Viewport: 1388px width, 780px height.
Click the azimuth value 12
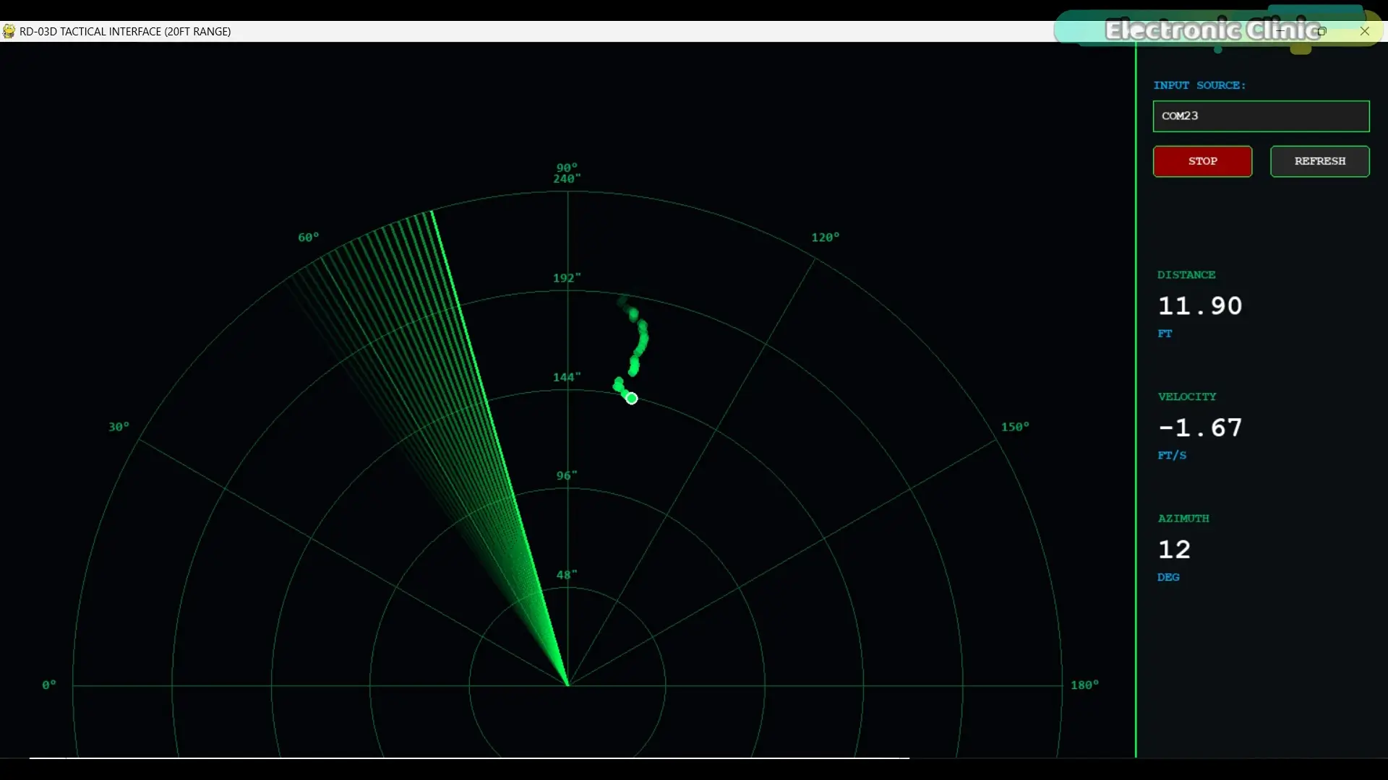1174,550
